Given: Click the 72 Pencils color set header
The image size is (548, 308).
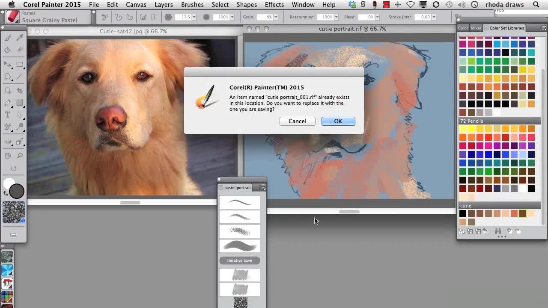Looking at the screenshot, I should 500,121.
